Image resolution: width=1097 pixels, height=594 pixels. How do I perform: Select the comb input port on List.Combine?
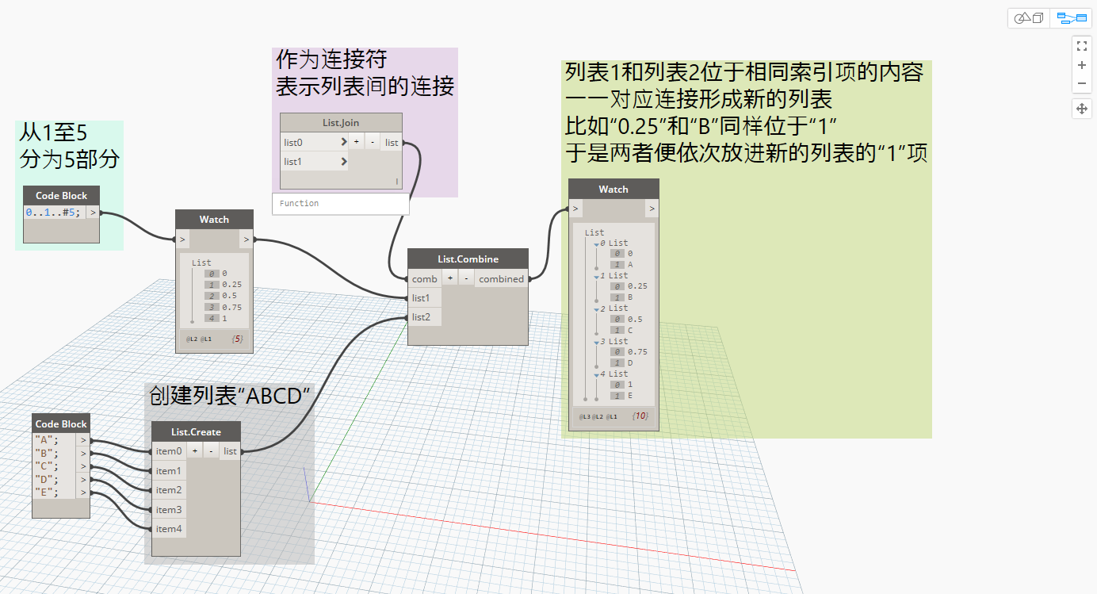[425, 279]
